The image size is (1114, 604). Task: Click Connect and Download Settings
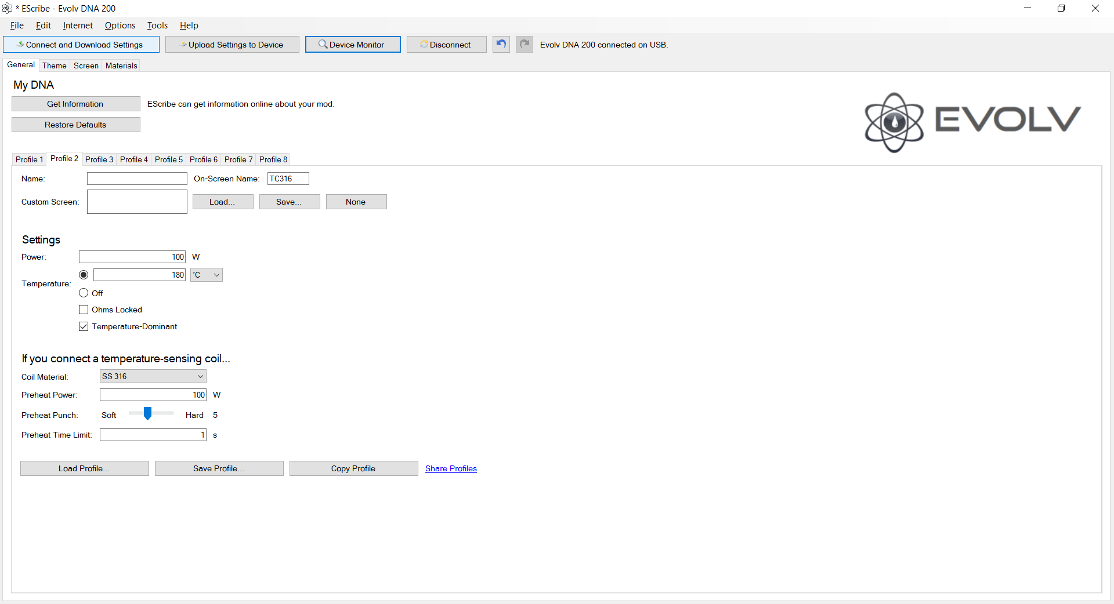(x=81, y=45)
